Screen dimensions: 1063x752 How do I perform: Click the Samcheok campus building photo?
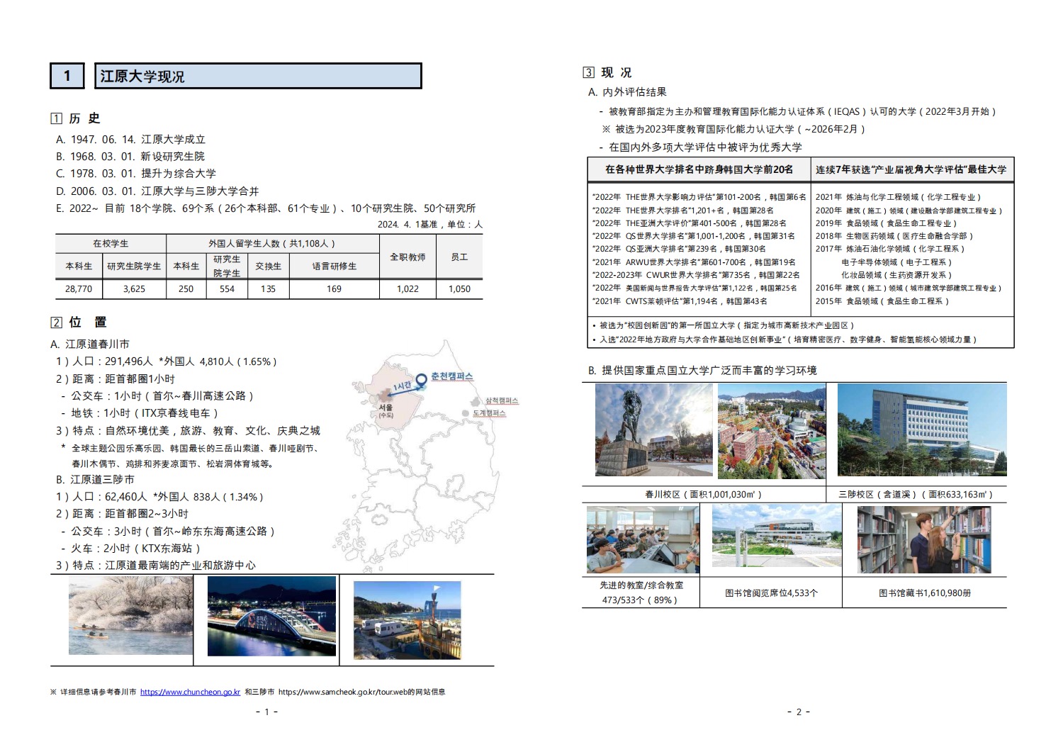[x=921, y=430]
